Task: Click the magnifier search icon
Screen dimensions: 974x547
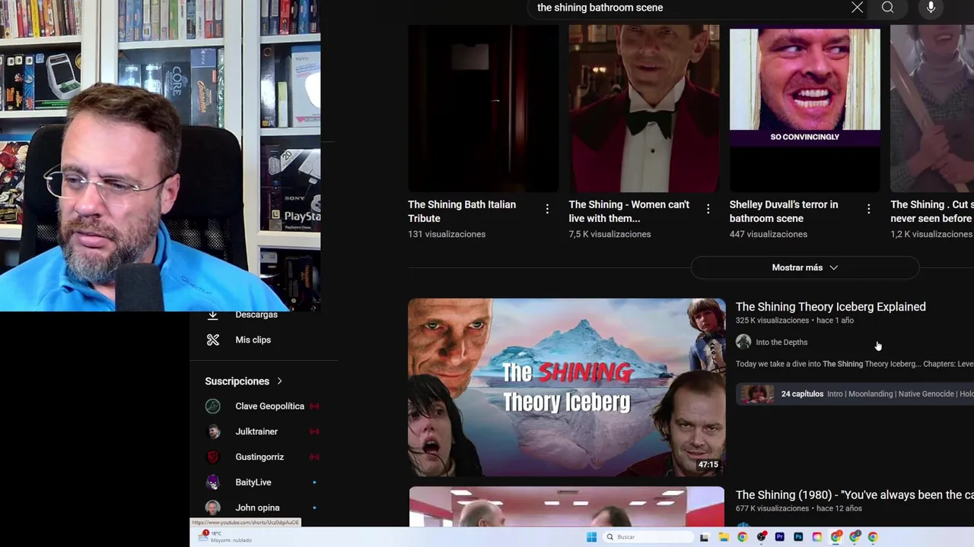Action: click(x=887, y=8)
